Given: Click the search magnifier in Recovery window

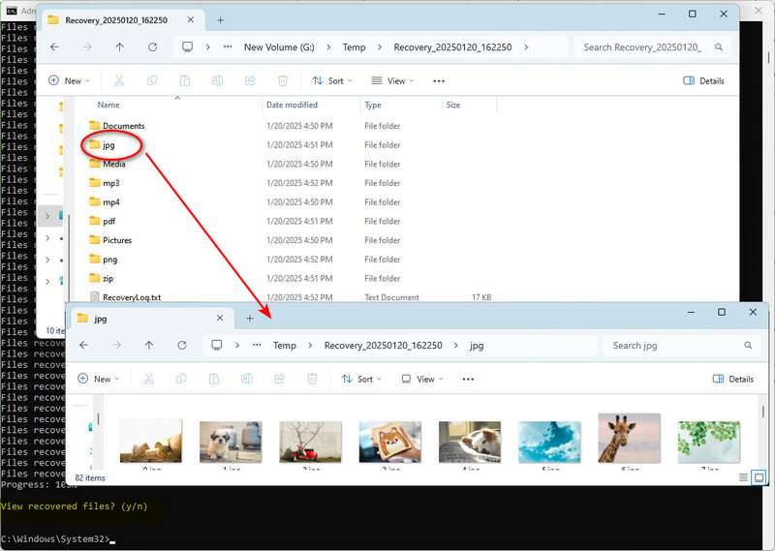Looking at the screenshot, I should coord(719,46).
